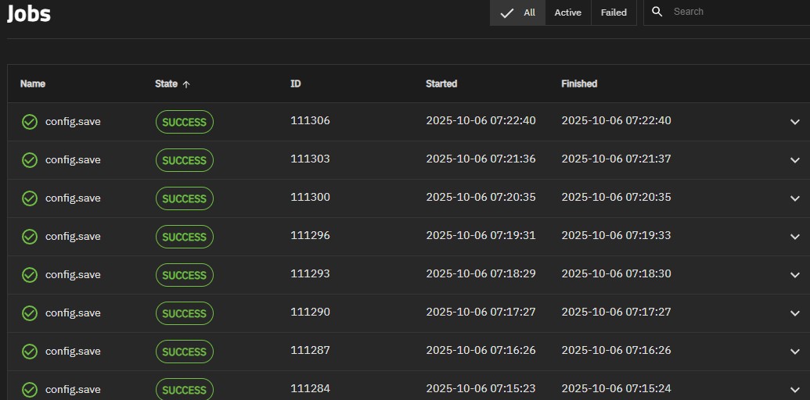Image resolution: width=810 pixels, height=400 pixels.
Task: Click the magnifying glass search icon
Action: click(657, 12)
